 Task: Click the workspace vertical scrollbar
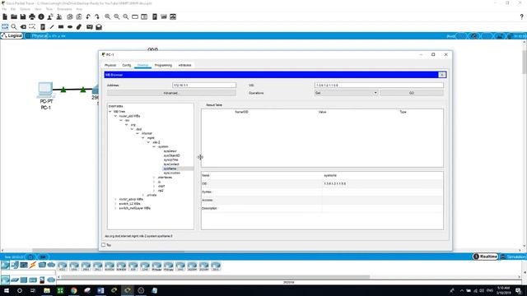524,62
